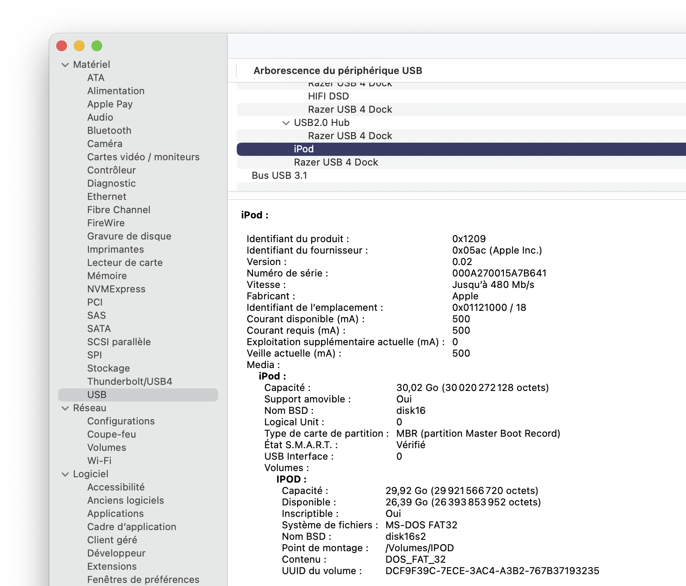This screenshot has width=686, height=586.
Task: Click the Jusqu'à 480 Mb/s speed value
Action: (x=493, y=285)
